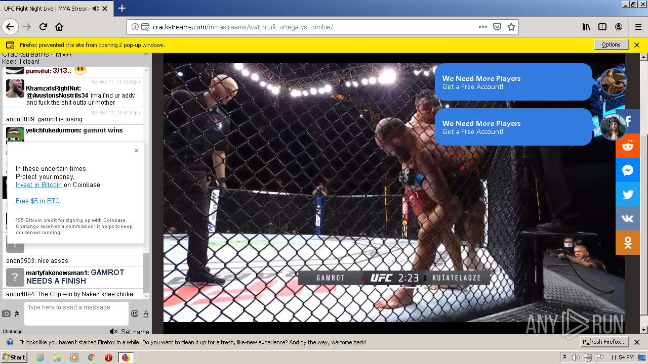
Task: Share on Odnoklassniki
Action: coord(628,243)
